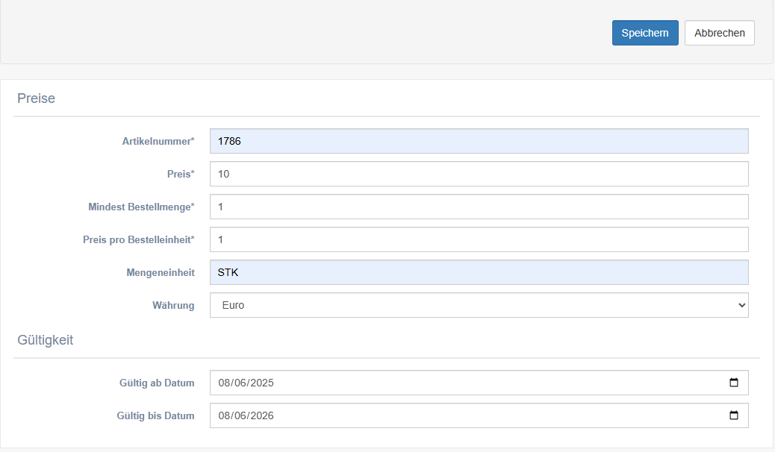This screenshot has width=775, height=452.
Task: Focus the Mengeneinheit field showing STK
Action: pos(479,272)
